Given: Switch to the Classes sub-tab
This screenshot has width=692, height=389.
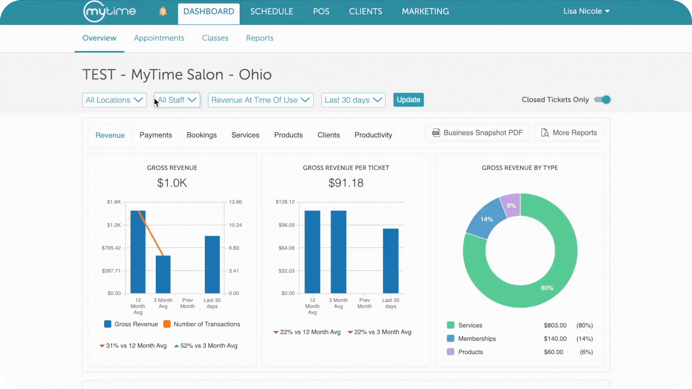Looking at the screenshot, I should 215,38.
